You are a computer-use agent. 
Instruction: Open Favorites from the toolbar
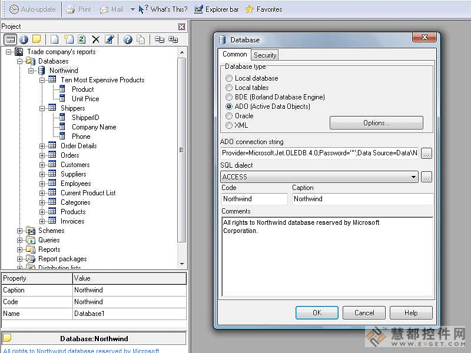point(264,9)
